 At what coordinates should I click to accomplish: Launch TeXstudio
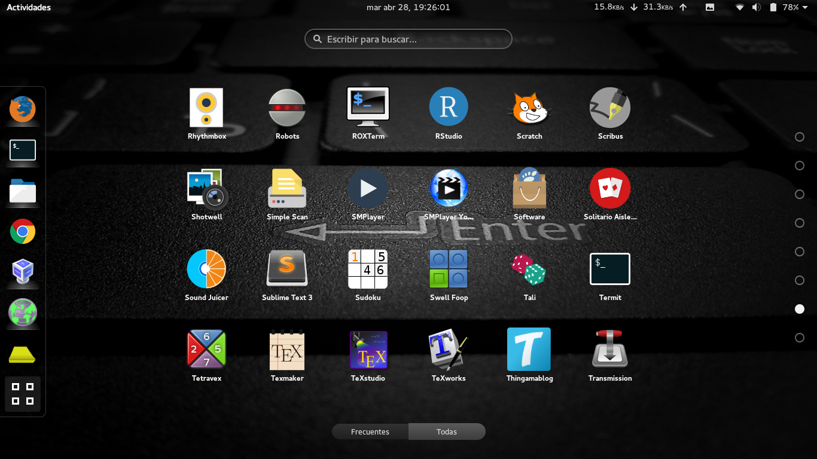(x=368, y=350)
